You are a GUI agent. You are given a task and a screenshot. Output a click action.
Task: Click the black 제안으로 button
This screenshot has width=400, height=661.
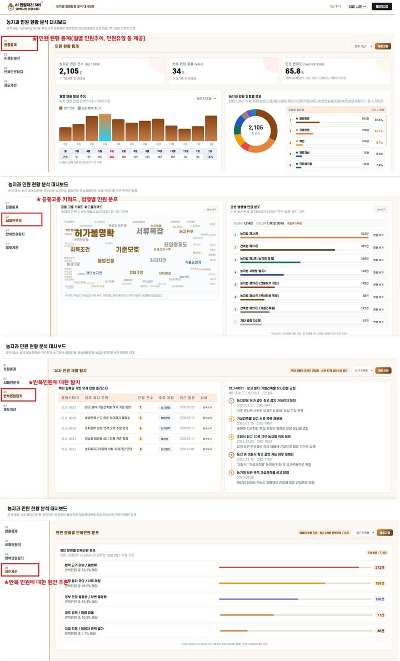(382, 6)
